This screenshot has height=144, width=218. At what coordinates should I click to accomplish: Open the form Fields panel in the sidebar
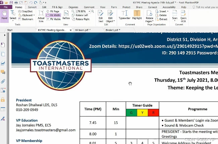point(3,109)
